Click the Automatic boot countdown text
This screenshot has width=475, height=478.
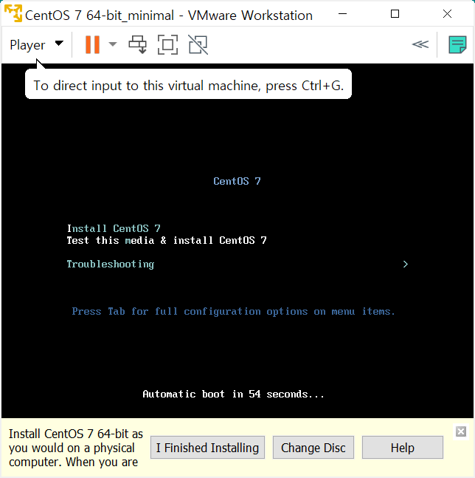[233, 395]
